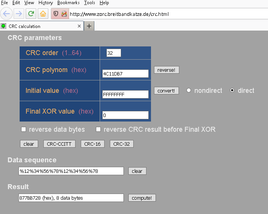Click the 'nondirect' label text

[208, 91]
